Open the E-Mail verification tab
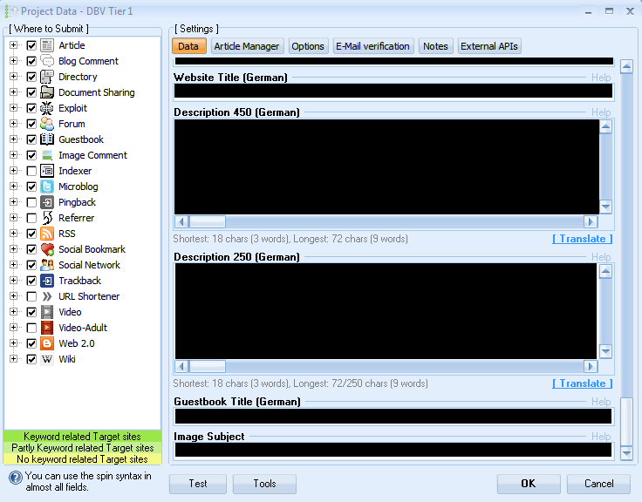Image resolution: width=642 pixels, height=502 pixels. [373, 46]
